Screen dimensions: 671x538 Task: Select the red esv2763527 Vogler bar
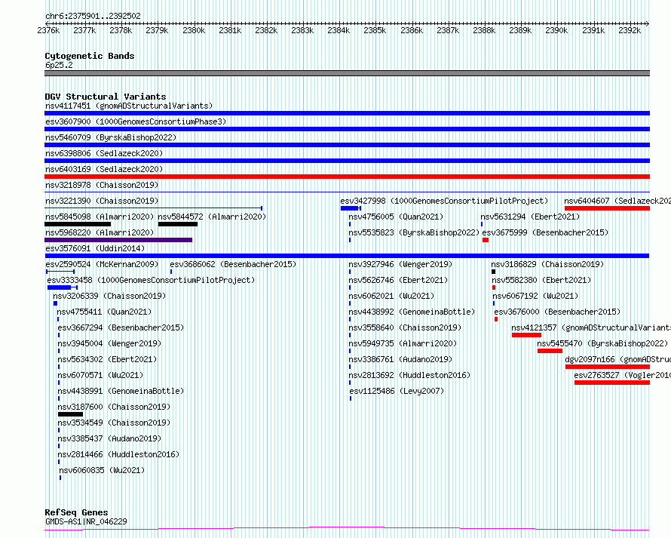tap(612, 383)
